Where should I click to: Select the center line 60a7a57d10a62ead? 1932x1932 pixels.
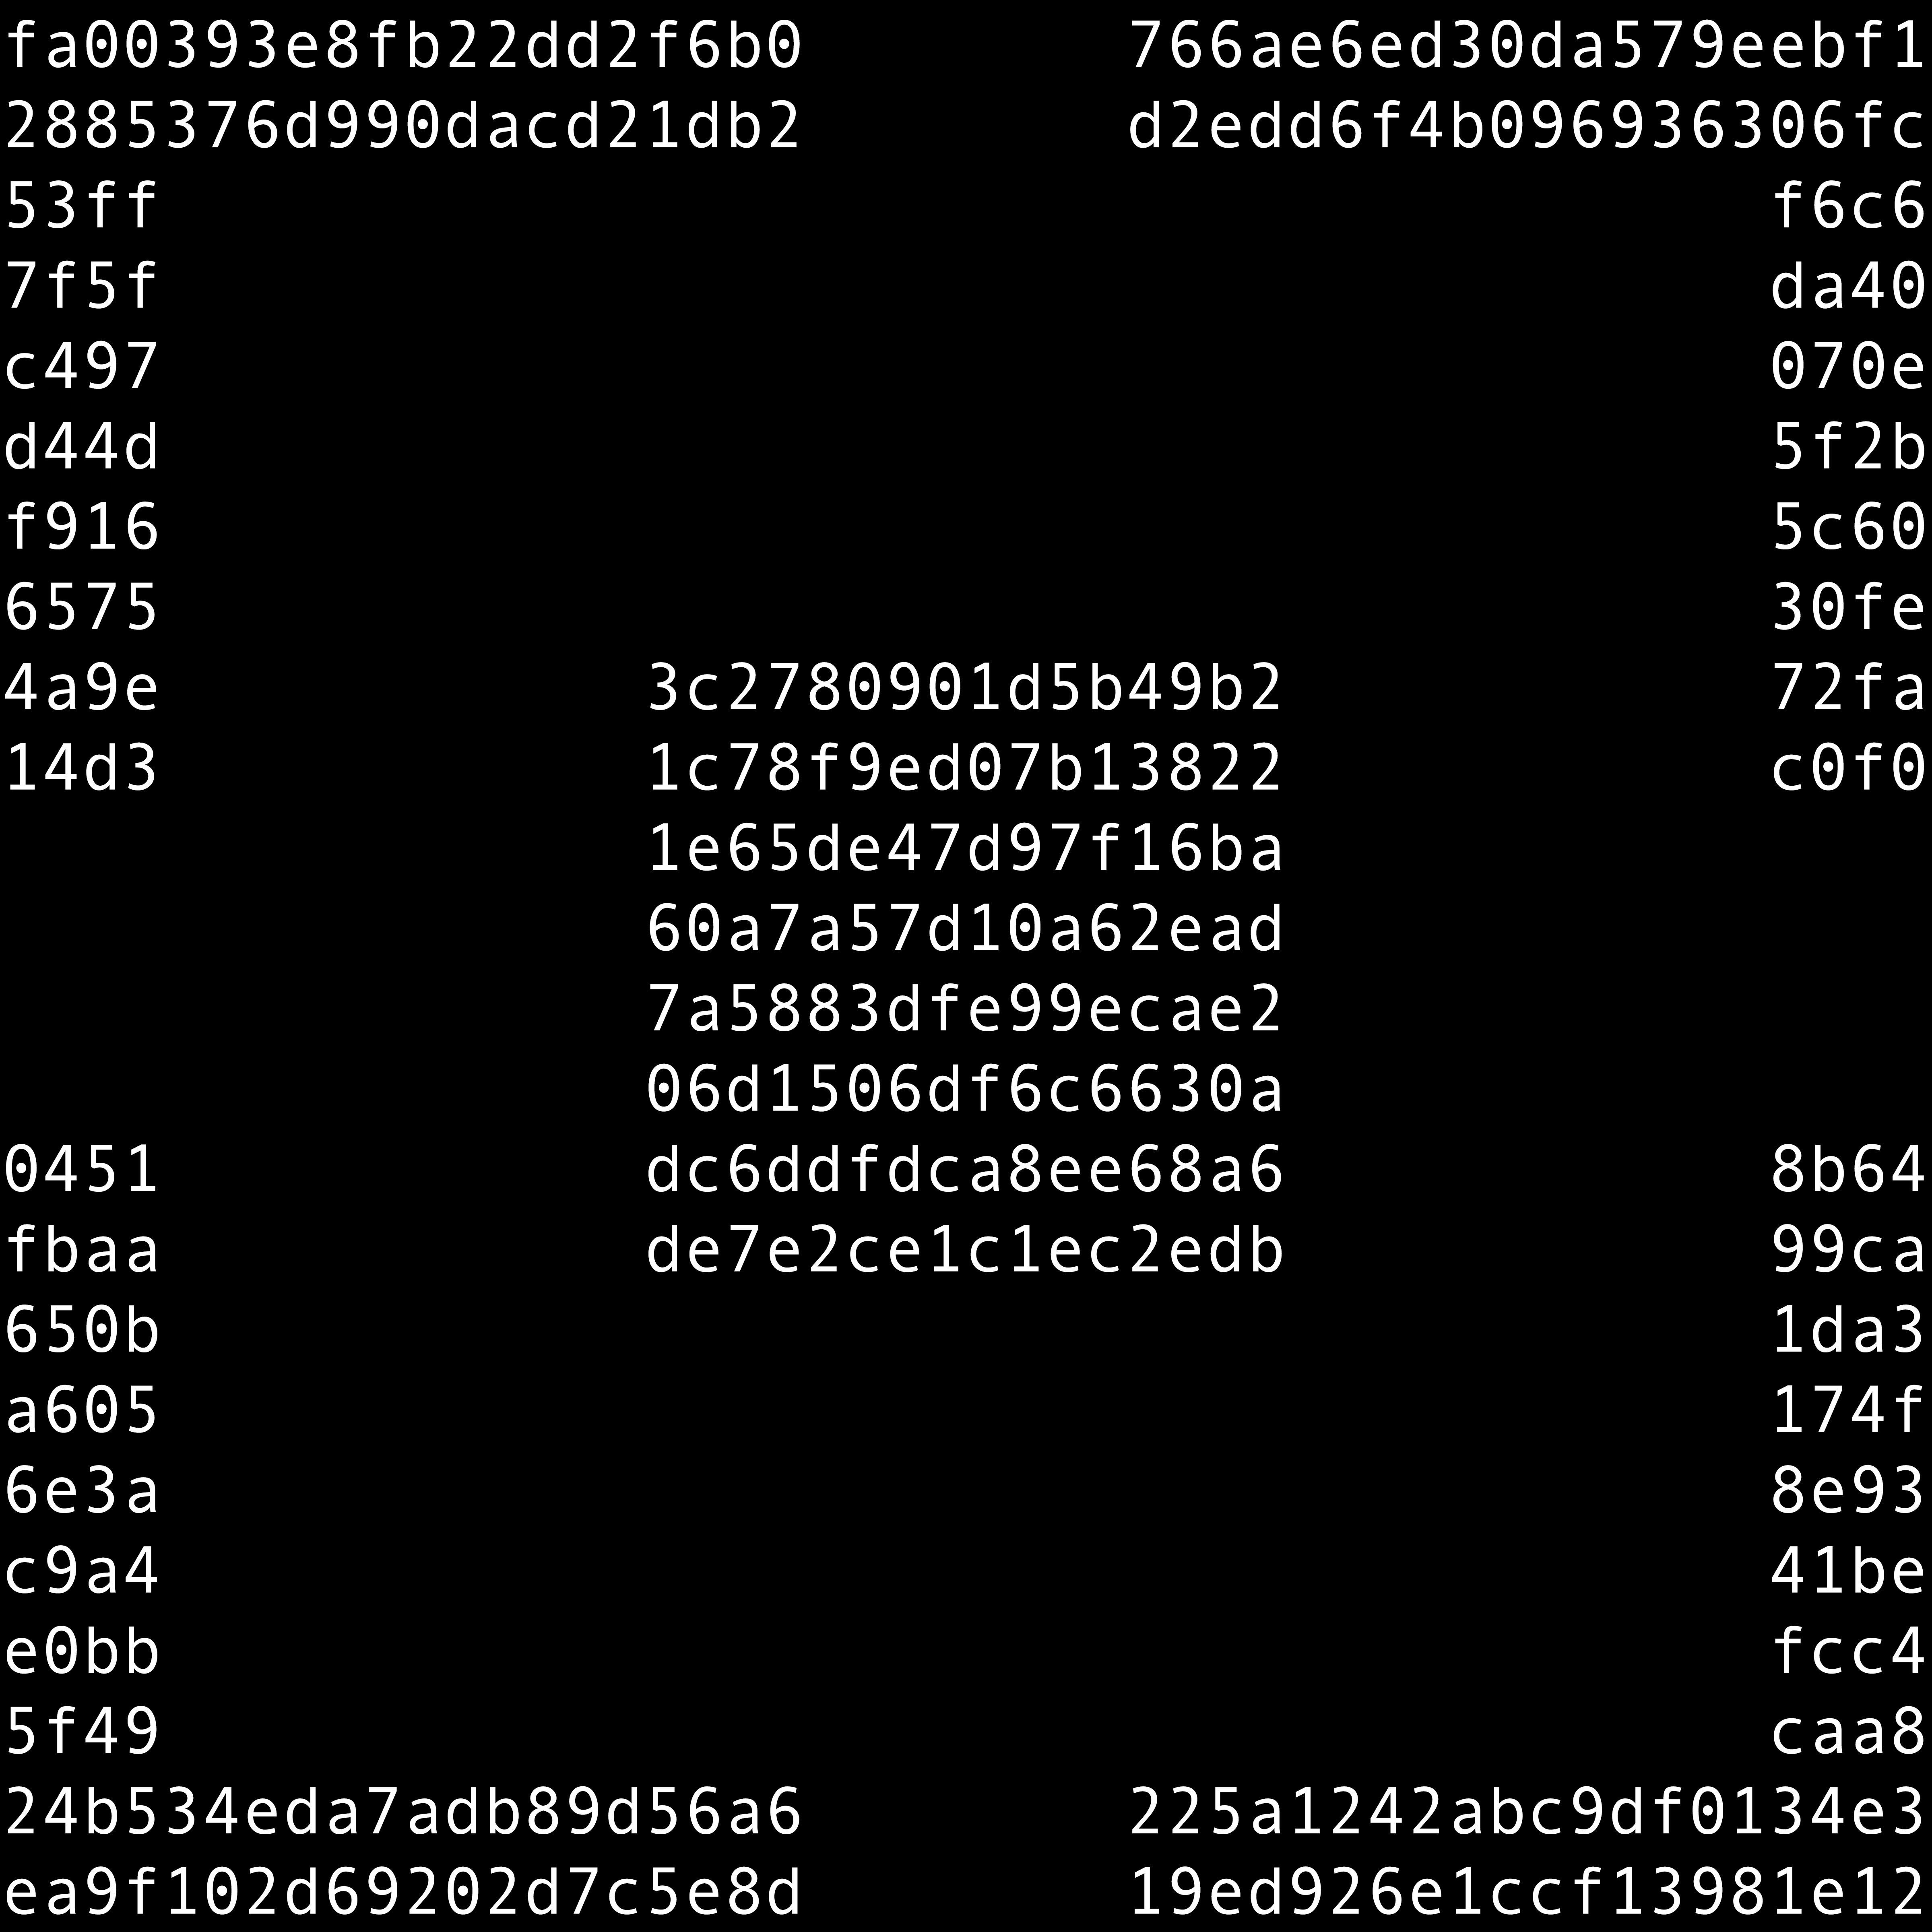(965, 928)
